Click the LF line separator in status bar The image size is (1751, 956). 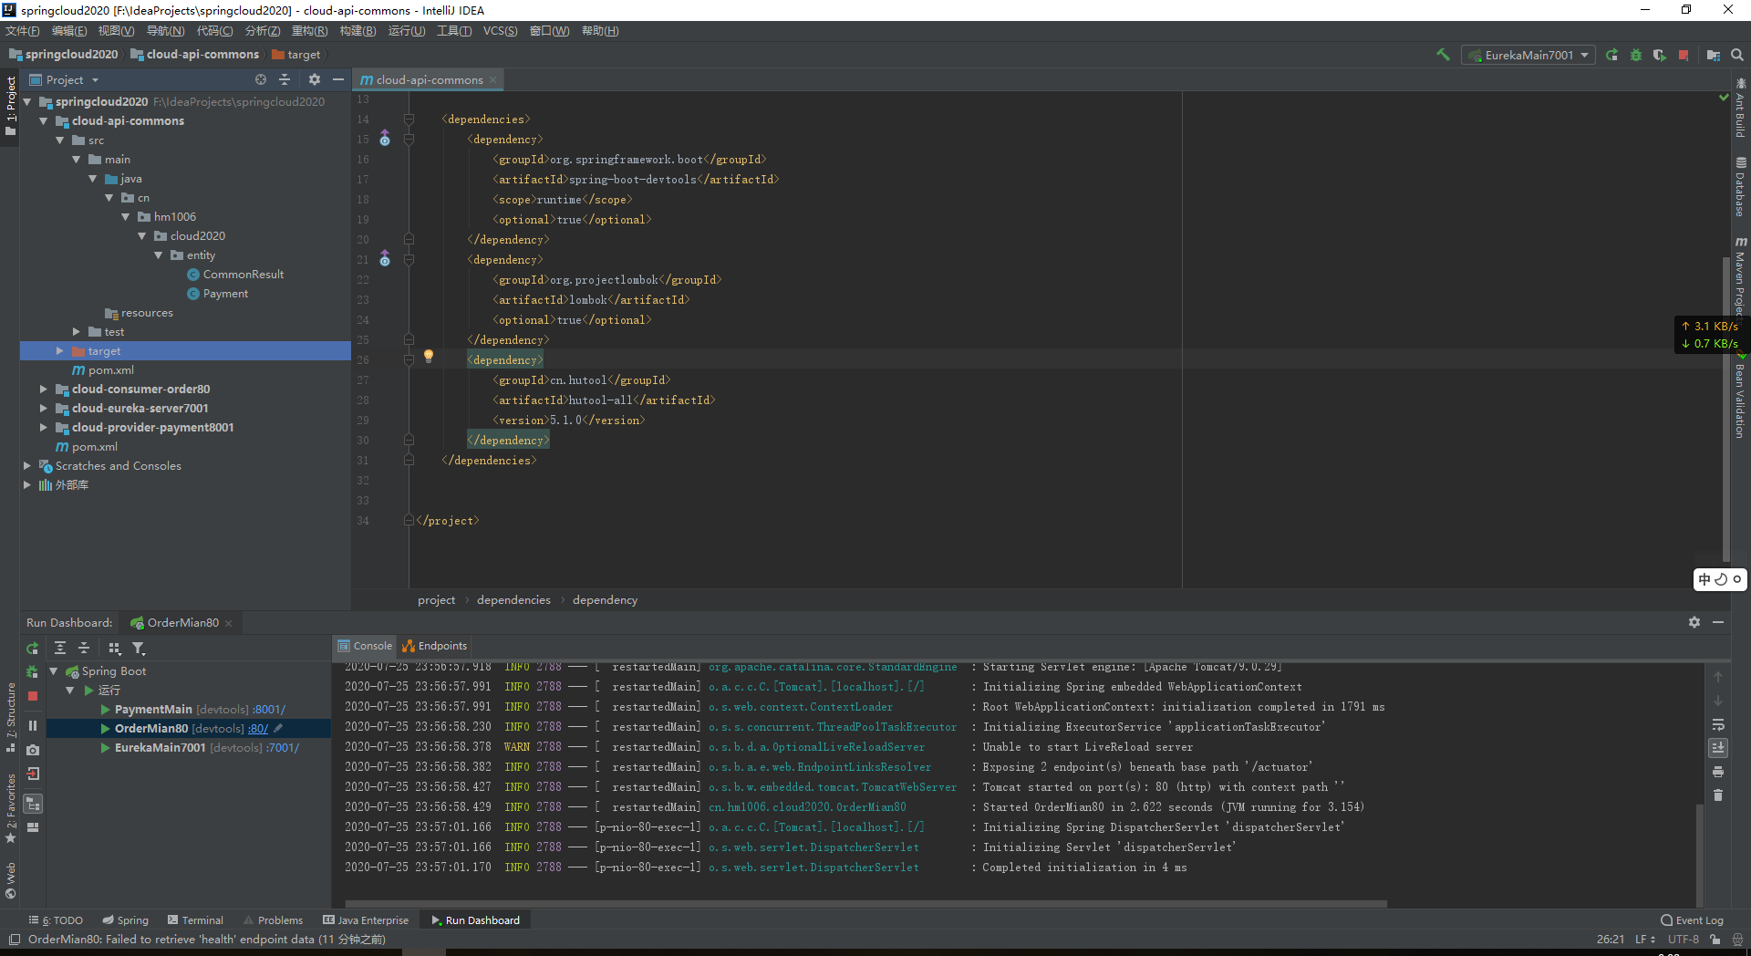(x=1644, y=939)
